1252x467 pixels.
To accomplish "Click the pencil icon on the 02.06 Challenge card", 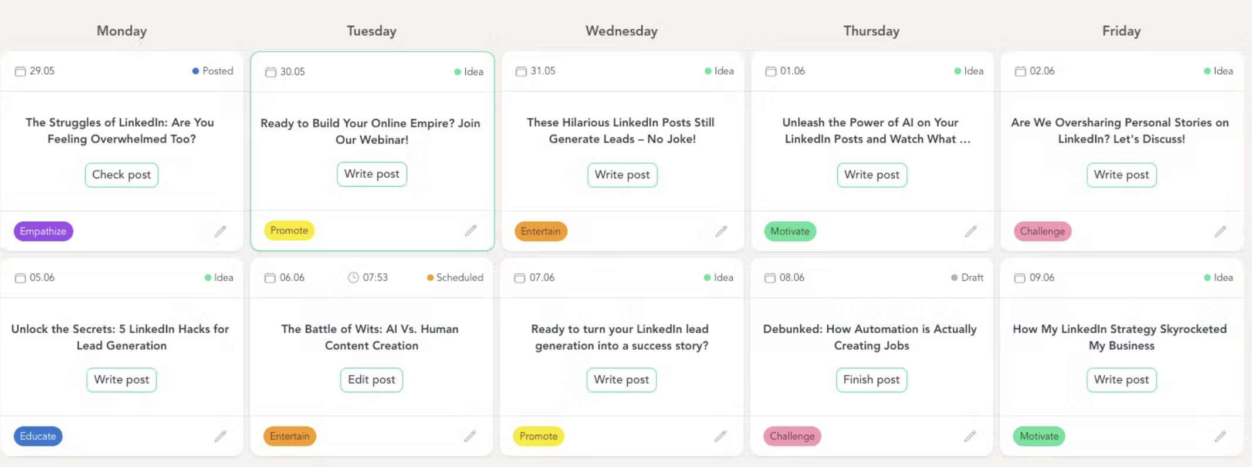I will [x=1220, y=231].
